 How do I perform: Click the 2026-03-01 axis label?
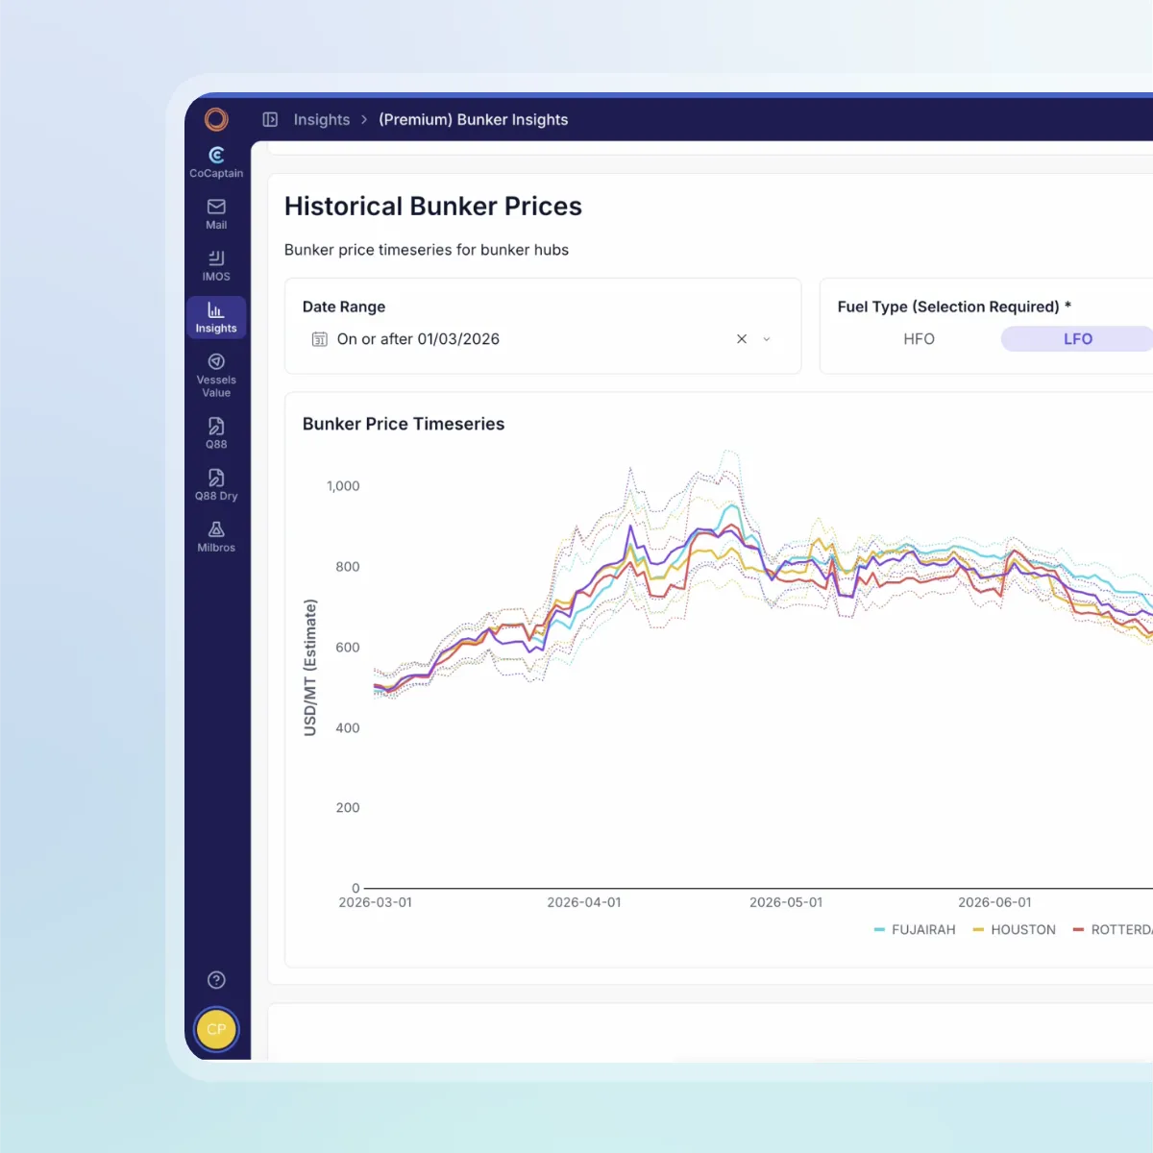click(x=375, y=902)
